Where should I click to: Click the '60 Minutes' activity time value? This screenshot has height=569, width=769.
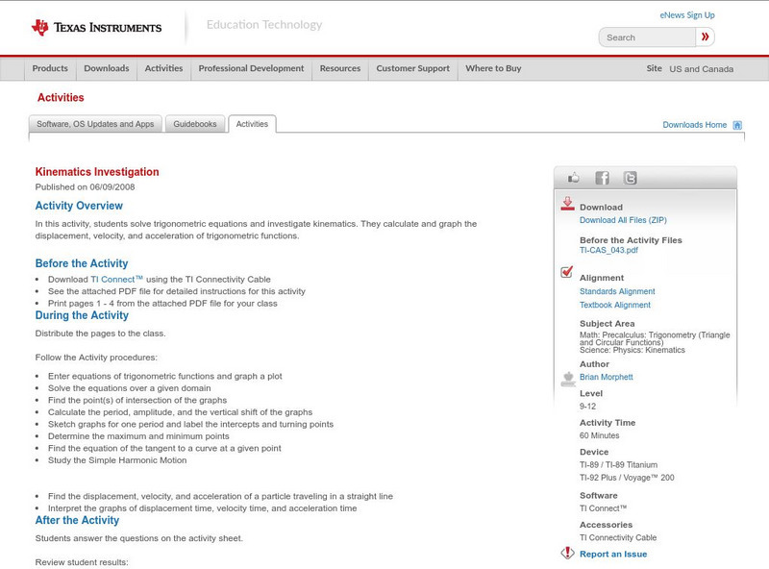599,435
